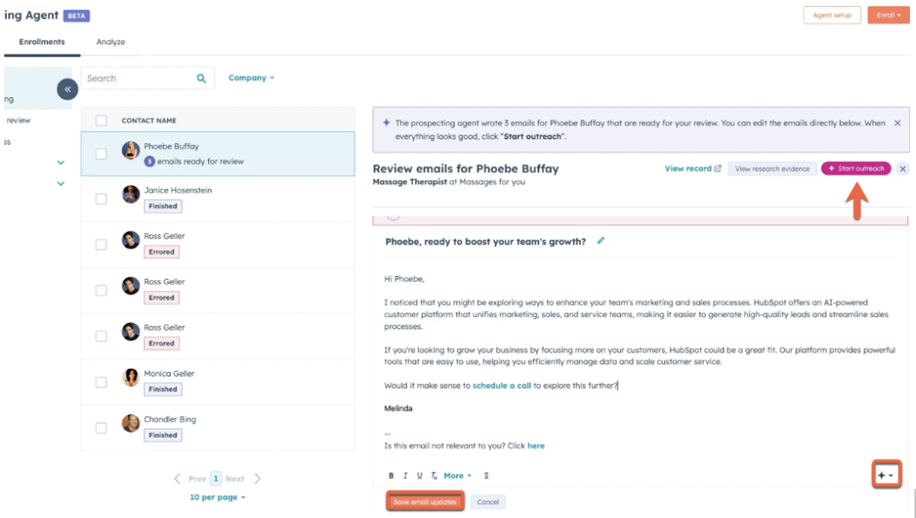
Task: Click Phoebe Buffay's avatar
Action: pyautogui.click(x=130, y=151)
